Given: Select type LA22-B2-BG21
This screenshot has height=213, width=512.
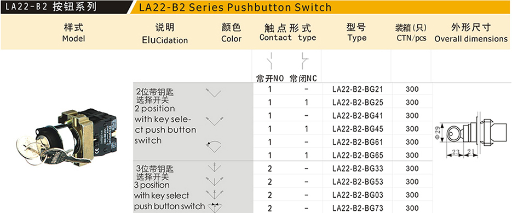Looking at the screenshot, I should (x=358, y=89).
